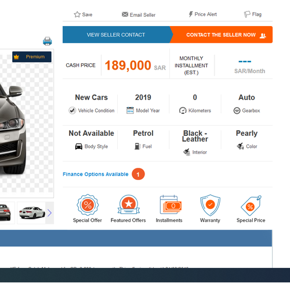Click Contact The Seller Now button

(x=222, y=35)
